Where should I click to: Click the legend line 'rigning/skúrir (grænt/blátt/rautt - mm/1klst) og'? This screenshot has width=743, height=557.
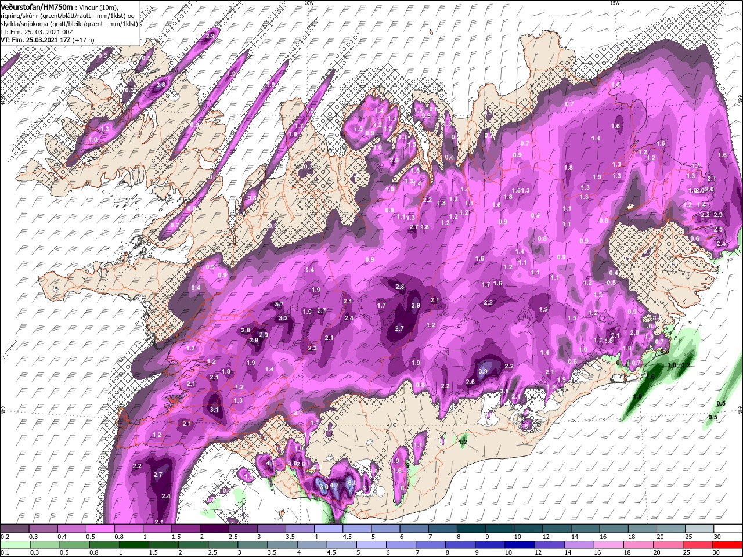click(x=67, y=15)
